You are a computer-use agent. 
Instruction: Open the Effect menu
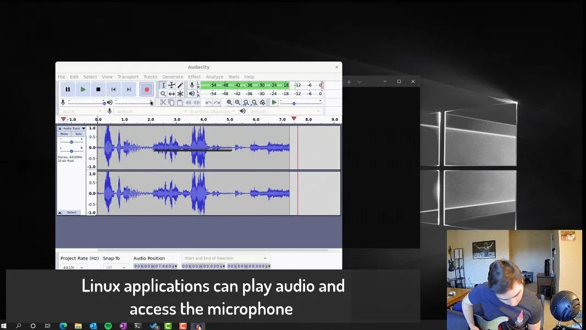pyautogui.click(x=195, y=76)
